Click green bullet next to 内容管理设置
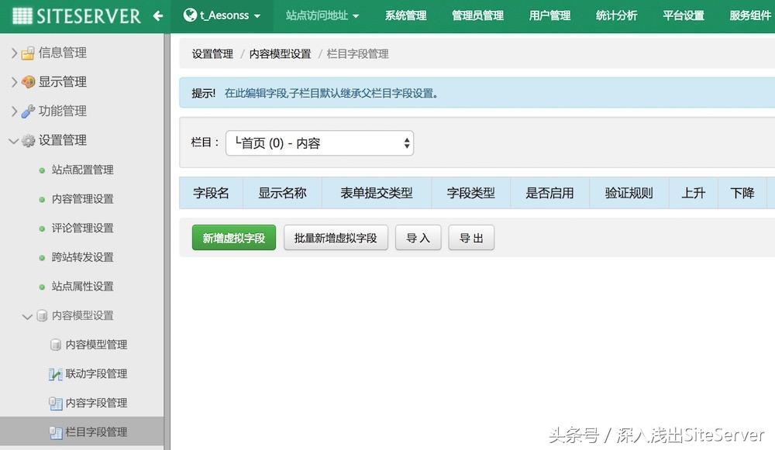Viewport: 775px width, 450px height. coord(42,200)
